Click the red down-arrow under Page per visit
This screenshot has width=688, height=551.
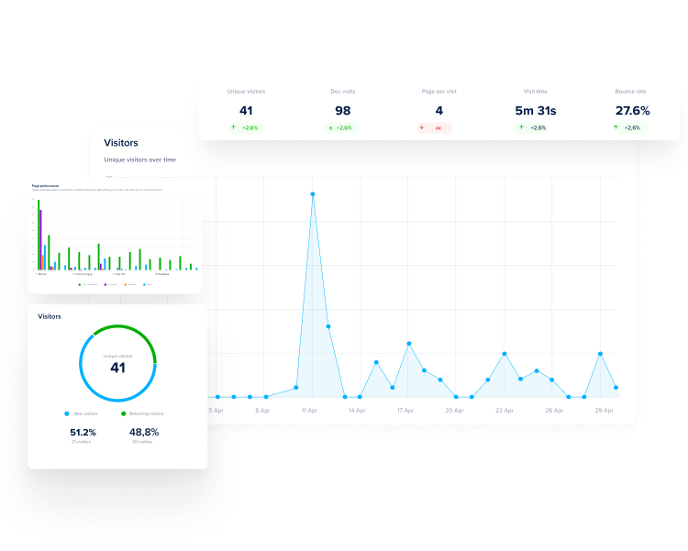click(422, 127)
